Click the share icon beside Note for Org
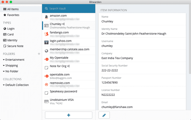Screen dimensions: 191x120 click(x=68, y=66)
